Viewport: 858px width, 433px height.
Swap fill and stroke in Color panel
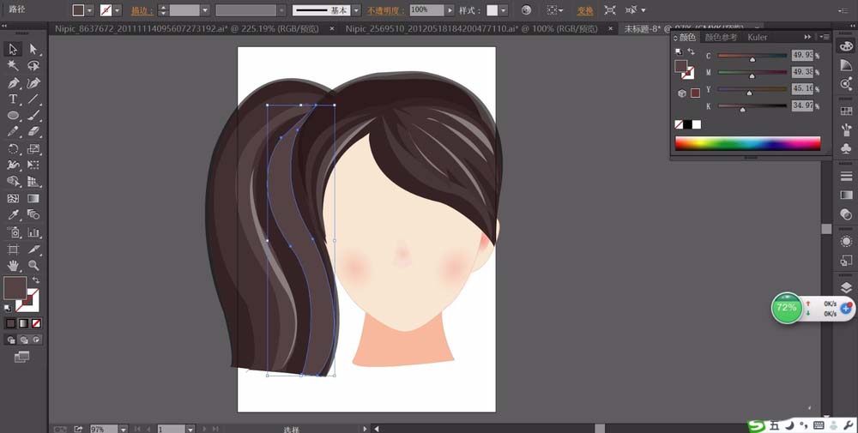pyautogui.click(x=691, y=53)
